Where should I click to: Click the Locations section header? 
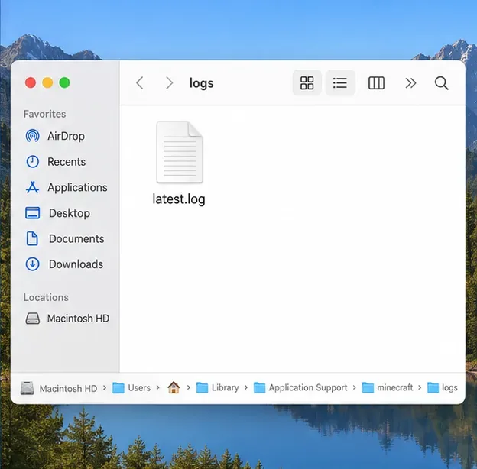point(46,297)
